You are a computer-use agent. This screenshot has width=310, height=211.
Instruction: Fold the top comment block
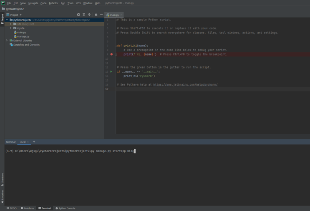[x=116, y=20]
